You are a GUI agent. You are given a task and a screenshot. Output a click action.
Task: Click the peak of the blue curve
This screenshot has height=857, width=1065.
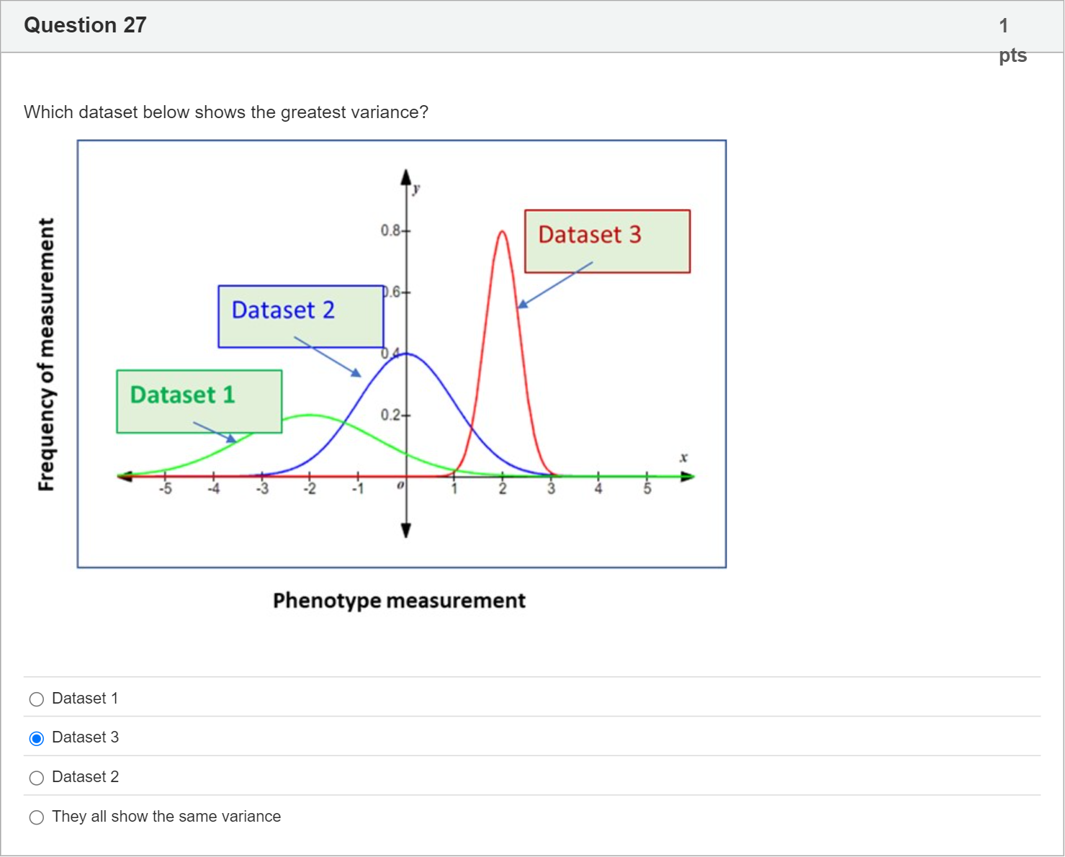click(x=406, y=354)
